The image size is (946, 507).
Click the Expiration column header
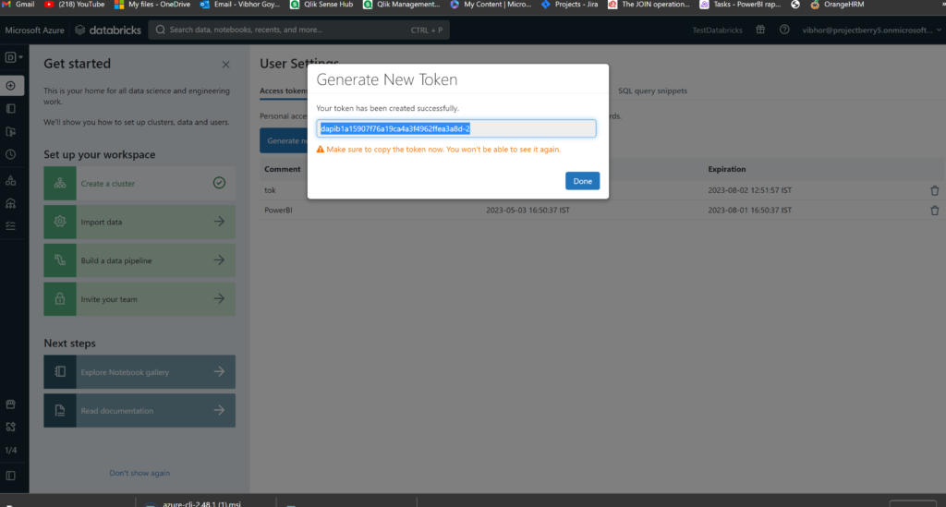(726, 169)
